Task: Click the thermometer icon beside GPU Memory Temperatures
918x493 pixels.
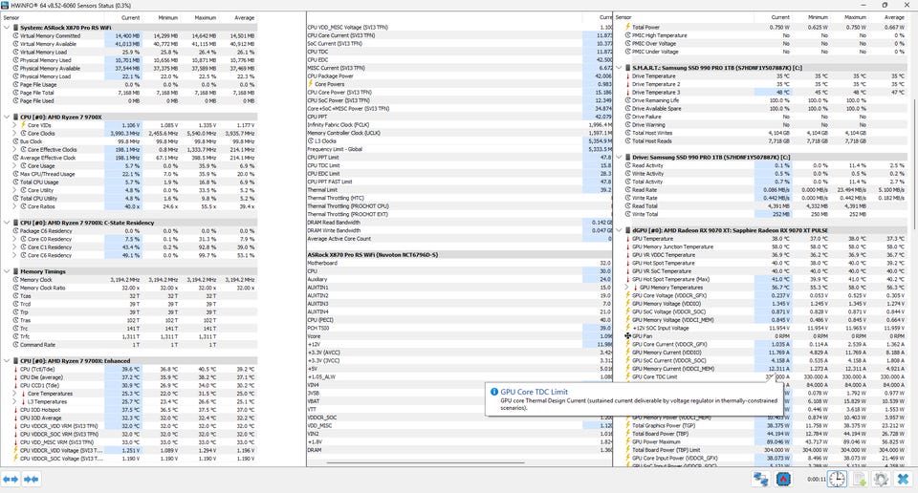Action: (x=635, y=288)
